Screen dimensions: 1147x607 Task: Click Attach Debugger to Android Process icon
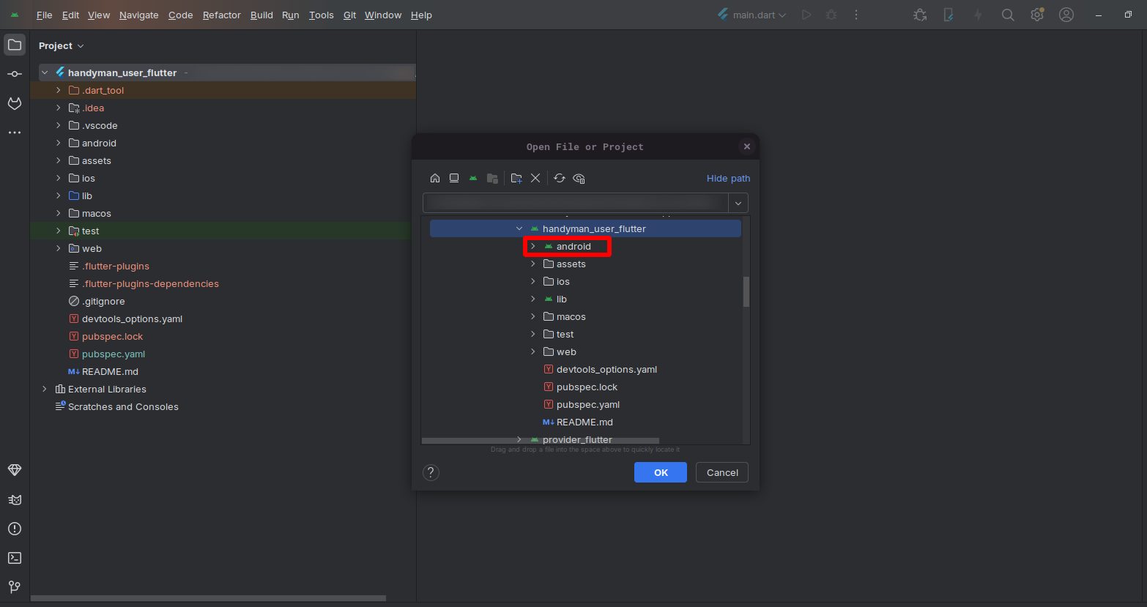point(921,15)
